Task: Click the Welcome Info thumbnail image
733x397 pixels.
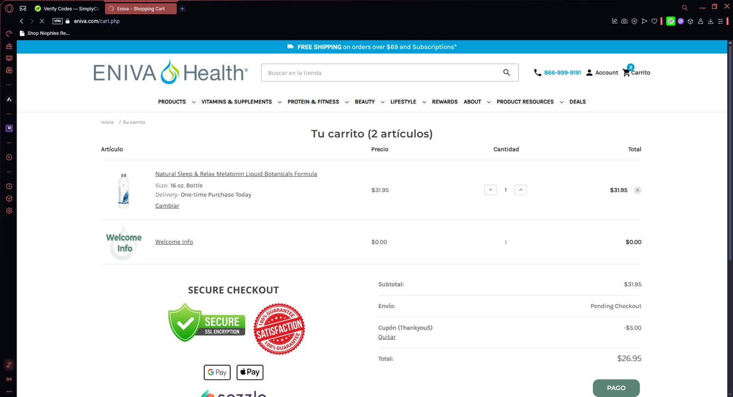Action: [124, 242]
